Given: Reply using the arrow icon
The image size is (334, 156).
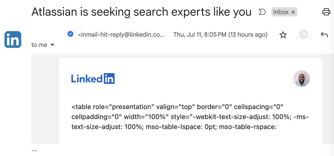Looking at the screenshot, I should [324, 35].
